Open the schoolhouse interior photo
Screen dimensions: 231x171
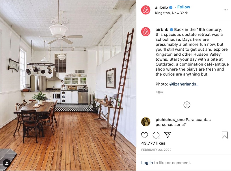pyautogui.click(x=68, y=85)
